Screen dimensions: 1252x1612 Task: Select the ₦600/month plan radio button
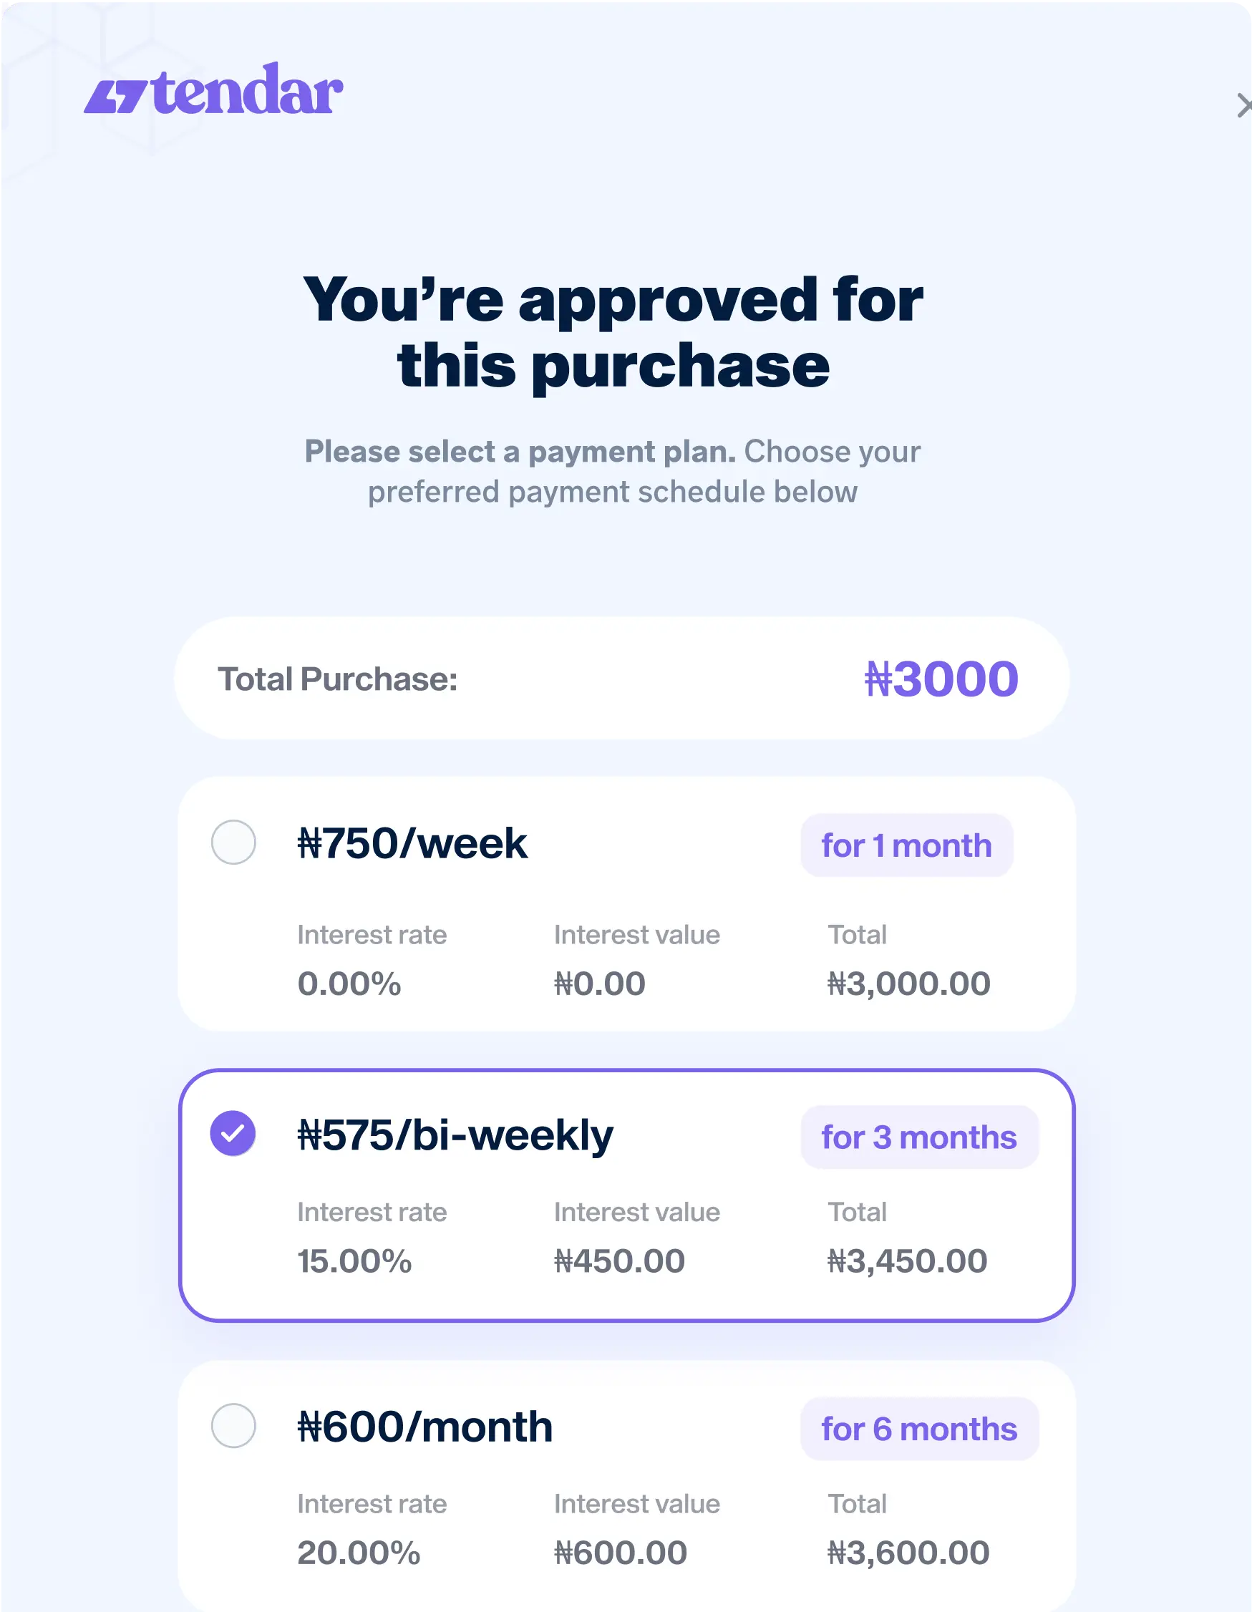233,1425
